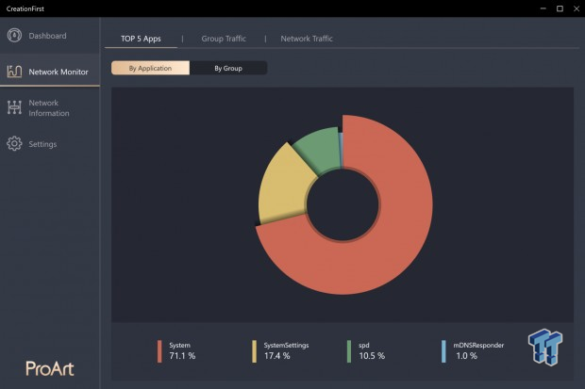The image size is (585, 389).
Task: Click the spd legend label
Action: 364,346
